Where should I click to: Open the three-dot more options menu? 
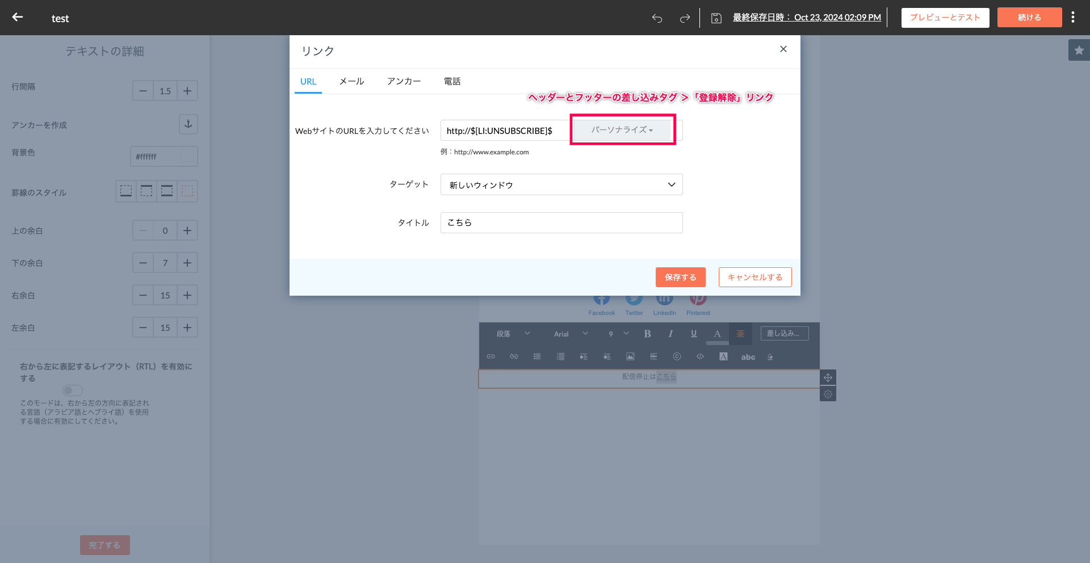[x=1072, y=18]
